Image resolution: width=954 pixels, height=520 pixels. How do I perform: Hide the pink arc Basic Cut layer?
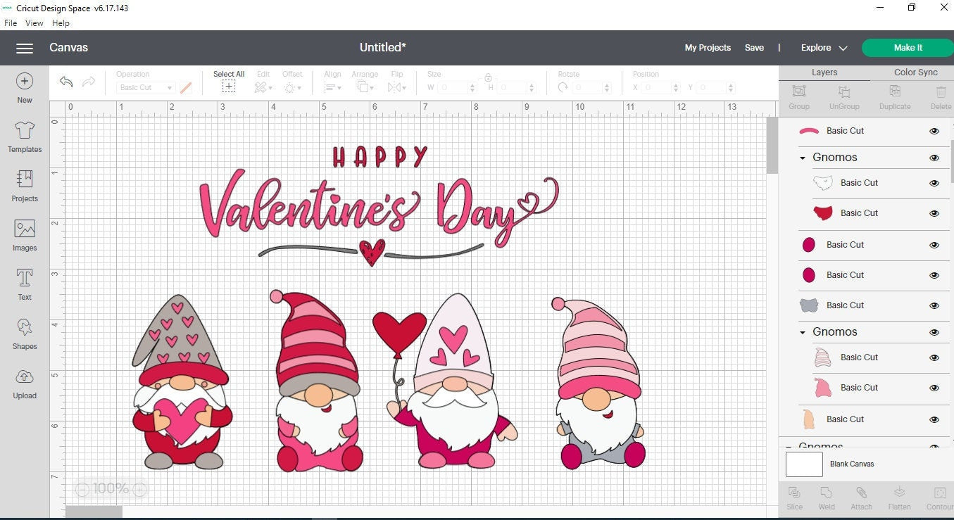[x=934, y=131]
